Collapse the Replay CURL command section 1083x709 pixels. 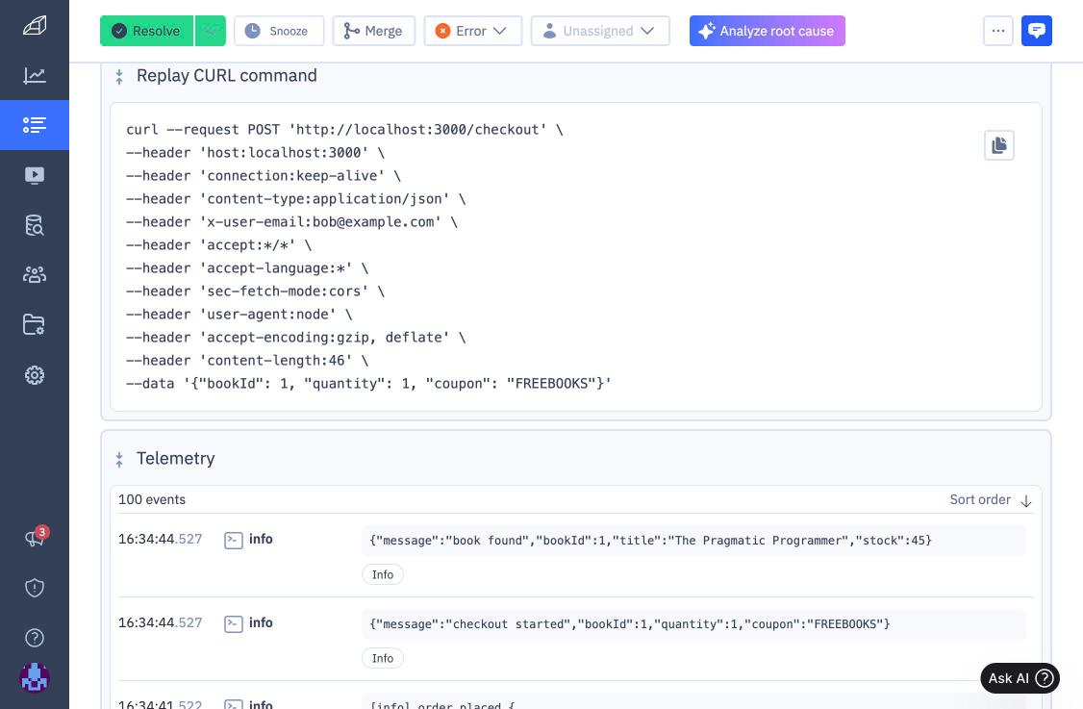click(x=119, y=76)
